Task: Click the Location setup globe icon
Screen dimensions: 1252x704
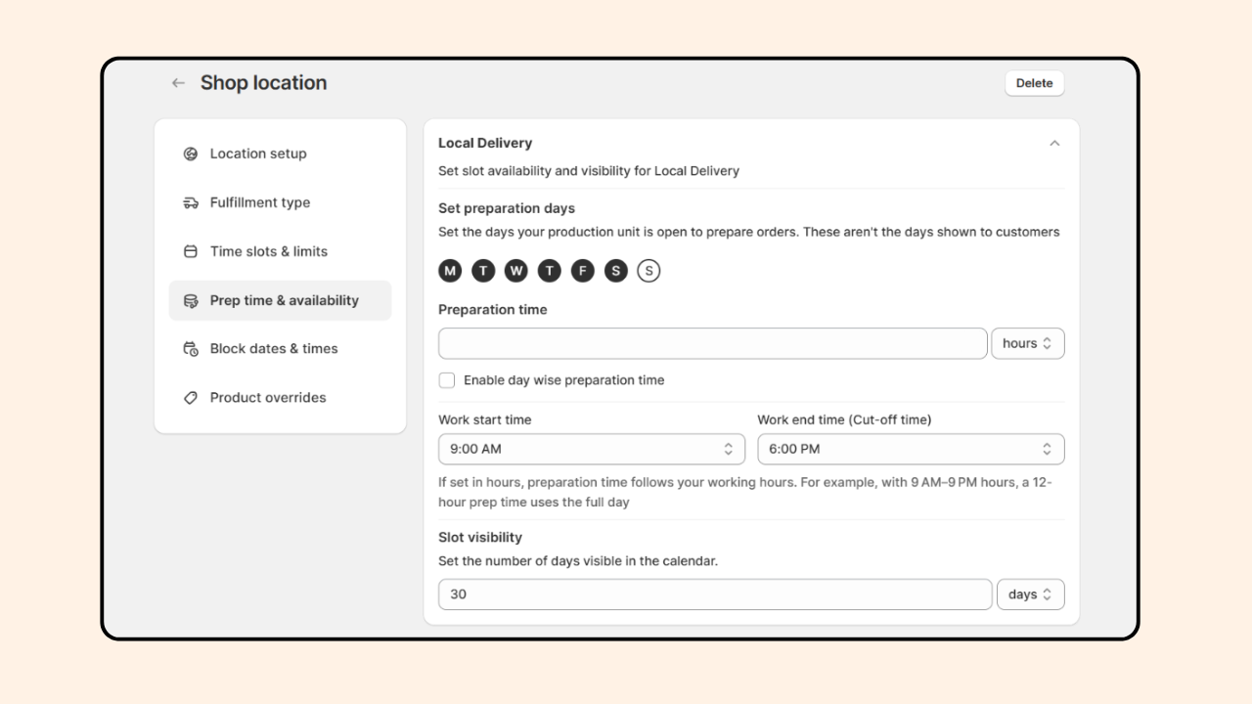Action: (191, 154)
